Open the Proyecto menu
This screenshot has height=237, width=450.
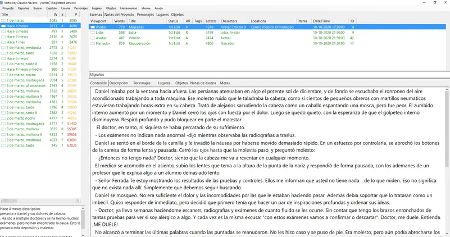(8, 8)
